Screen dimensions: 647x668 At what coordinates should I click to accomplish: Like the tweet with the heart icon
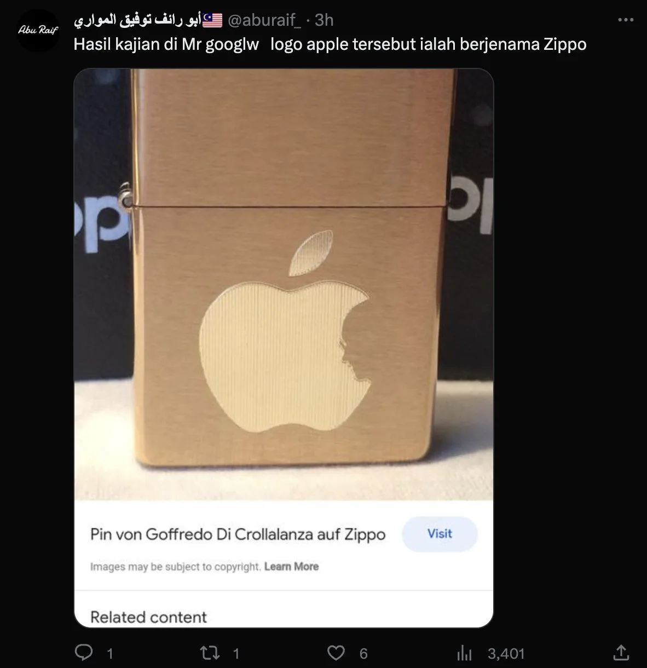(336, 653)
